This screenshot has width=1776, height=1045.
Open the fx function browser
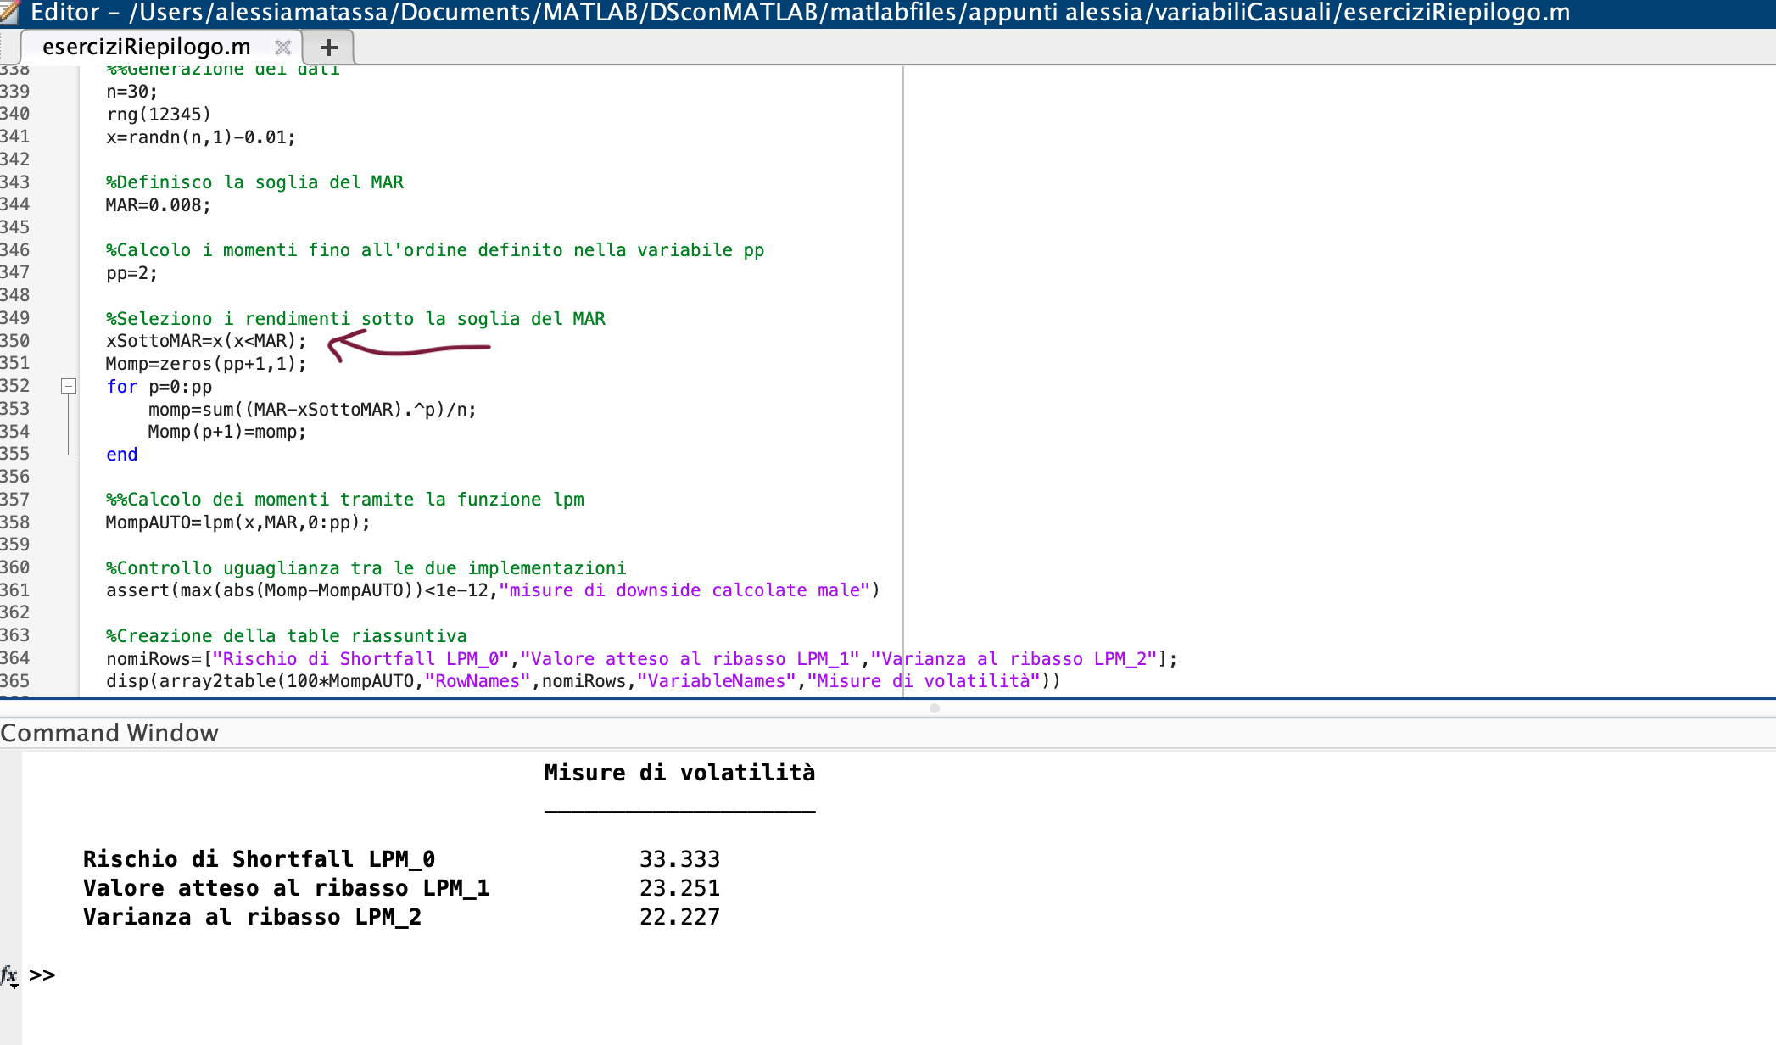[x=9, y=975]
